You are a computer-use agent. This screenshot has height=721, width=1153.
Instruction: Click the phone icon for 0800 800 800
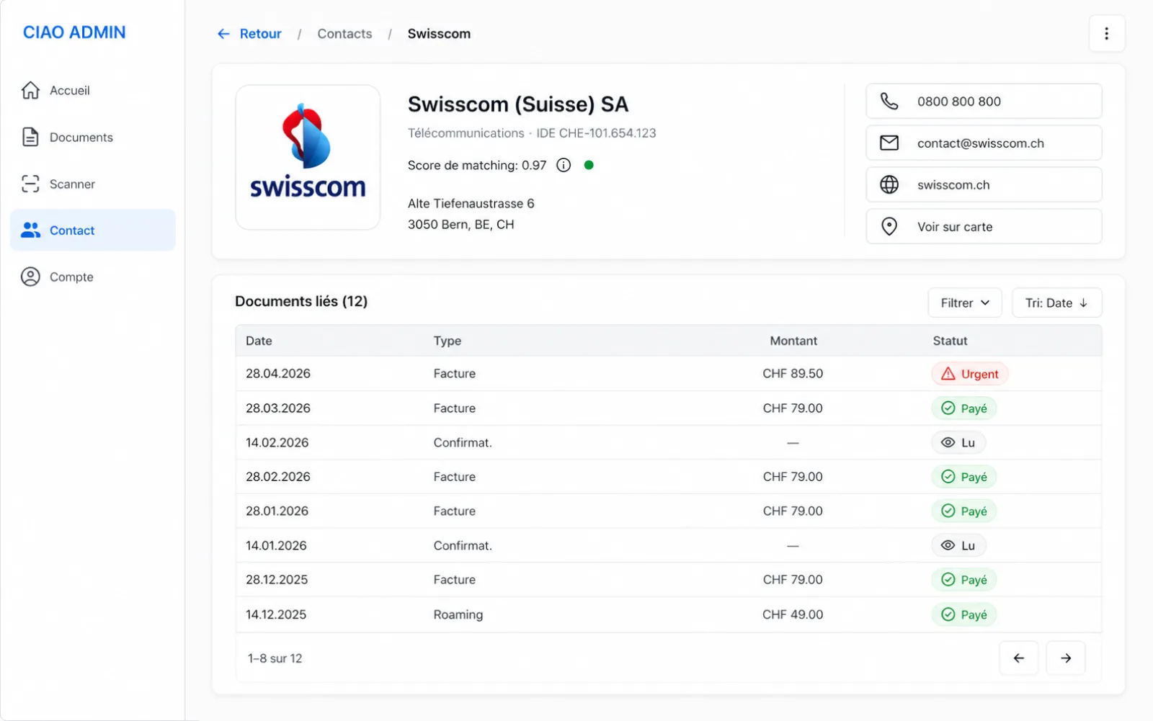889,102
